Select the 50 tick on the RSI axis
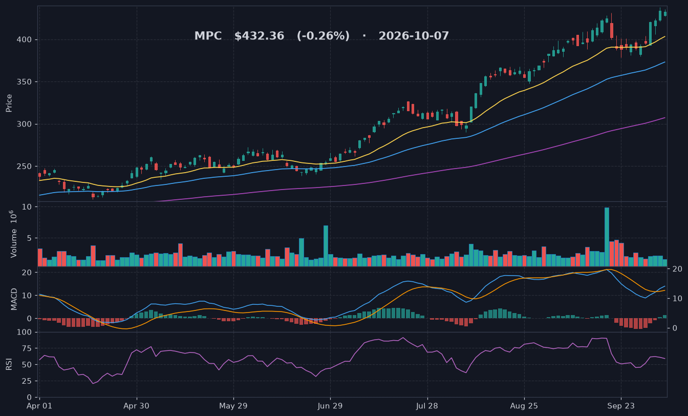The width and height of the screenshot is (688, 416). point(28,365)
